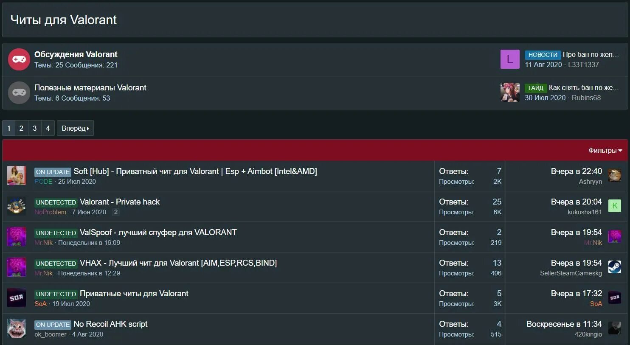Click the UNDETECTED prefix on Private hack thread

[x=56, y=202]
